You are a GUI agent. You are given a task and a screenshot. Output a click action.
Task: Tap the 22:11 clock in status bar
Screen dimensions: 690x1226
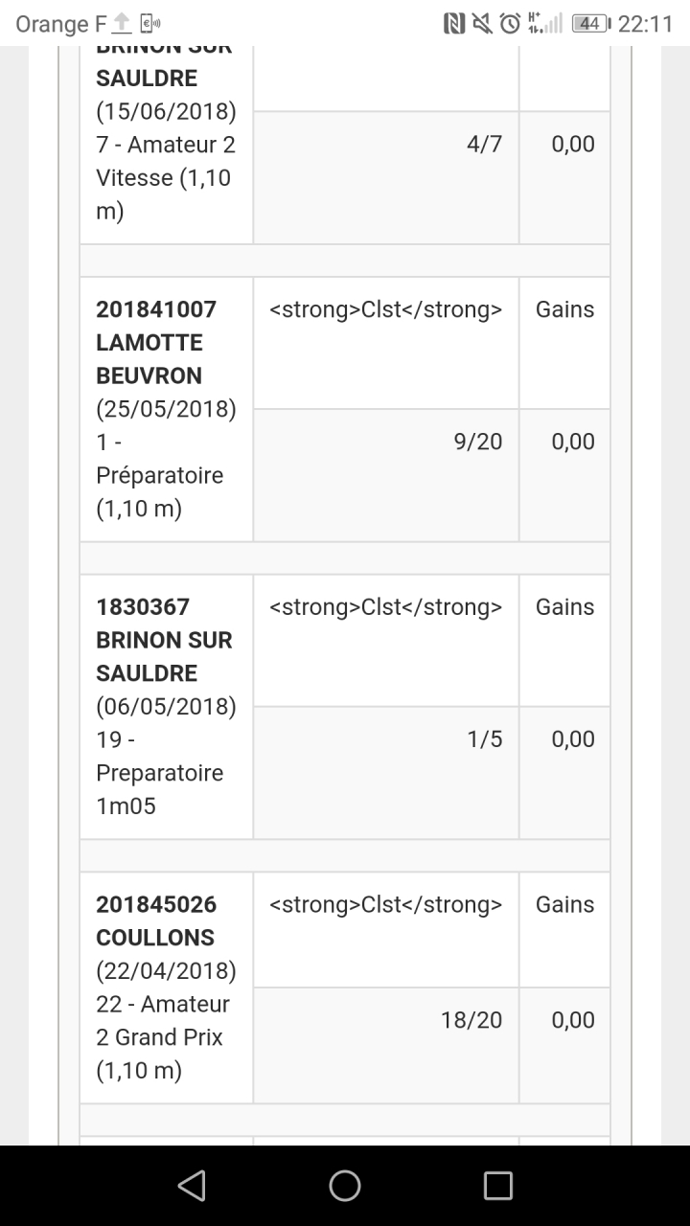(x=645, y=24)
